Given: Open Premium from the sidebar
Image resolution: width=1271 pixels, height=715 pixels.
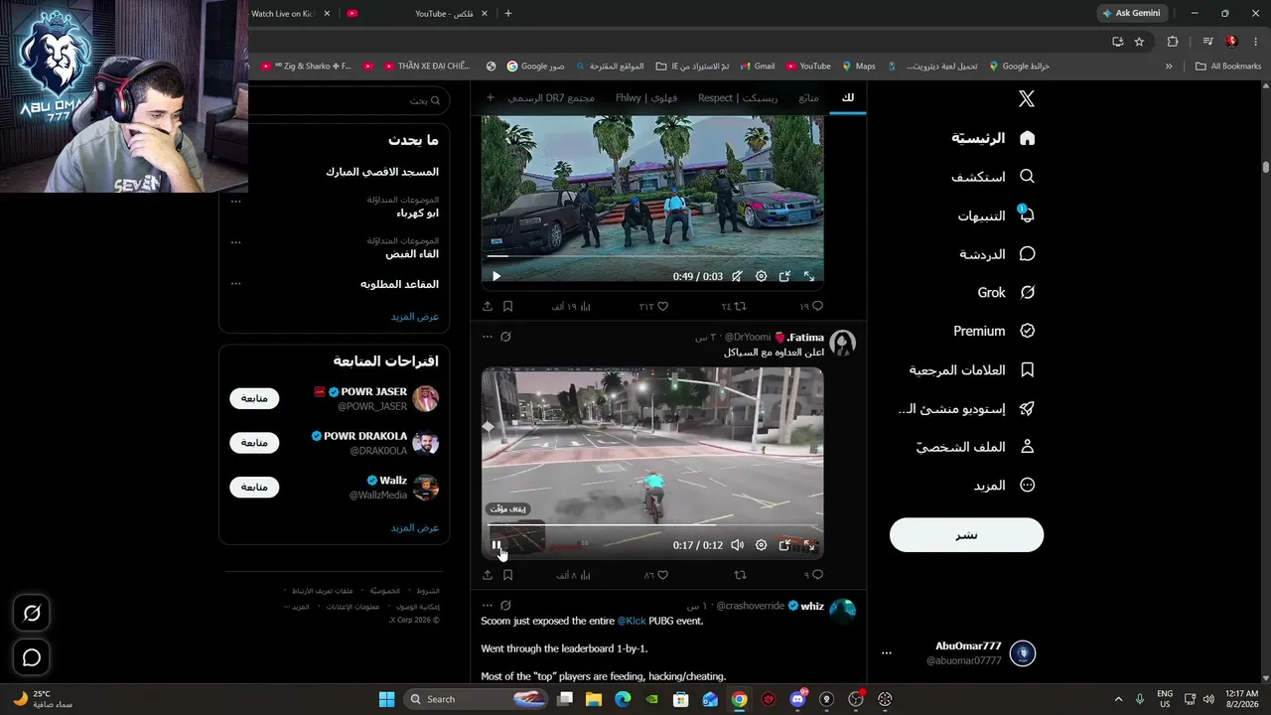Looking at the screenshot, I should 994,331.
